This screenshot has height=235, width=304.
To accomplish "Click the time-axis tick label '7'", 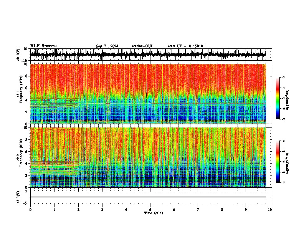I will (x=198, y=210).
